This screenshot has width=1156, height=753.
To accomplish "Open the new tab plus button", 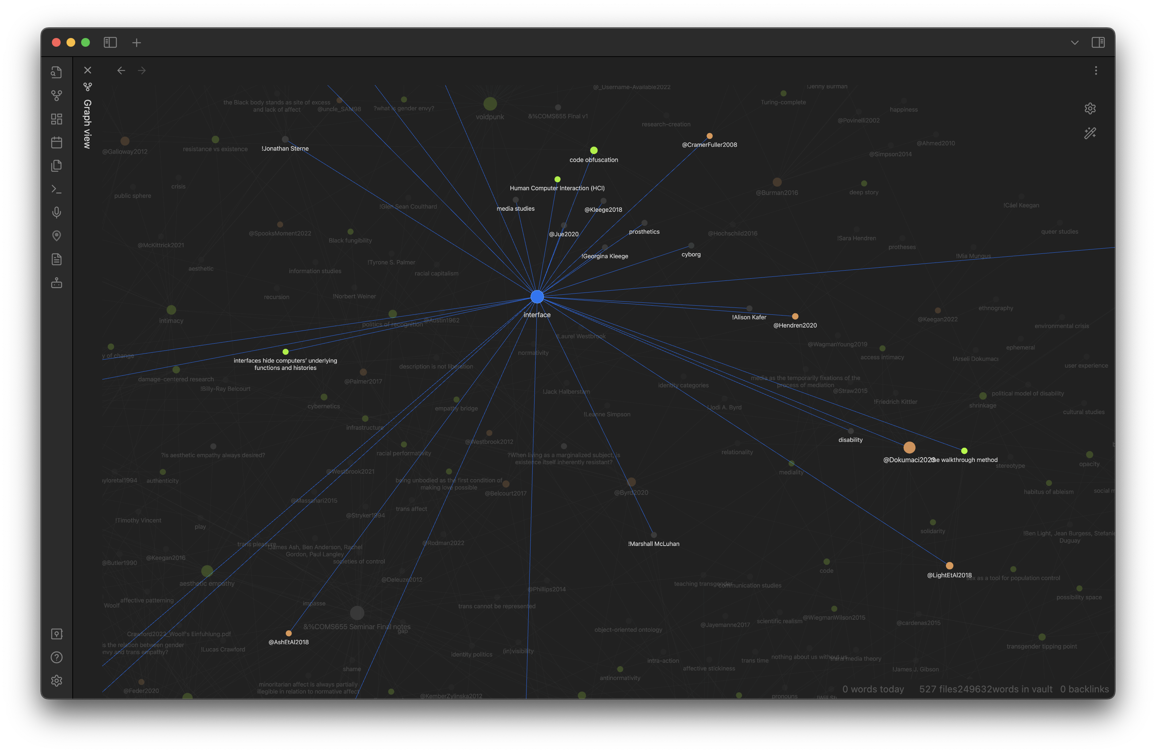I will click(136, 41).
